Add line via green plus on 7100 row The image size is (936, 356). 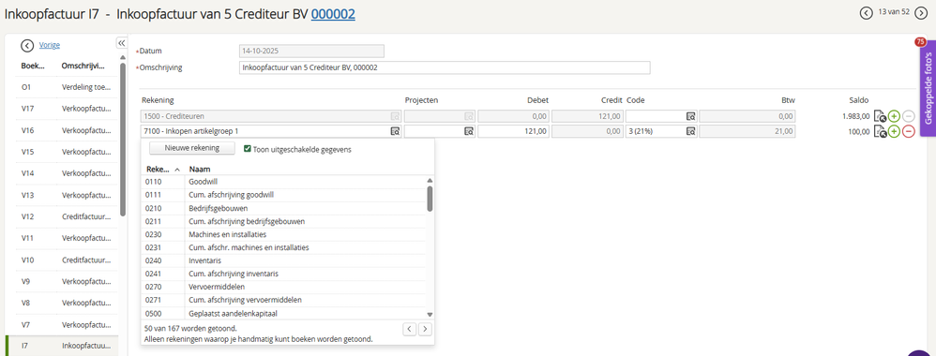coord(894,132)
